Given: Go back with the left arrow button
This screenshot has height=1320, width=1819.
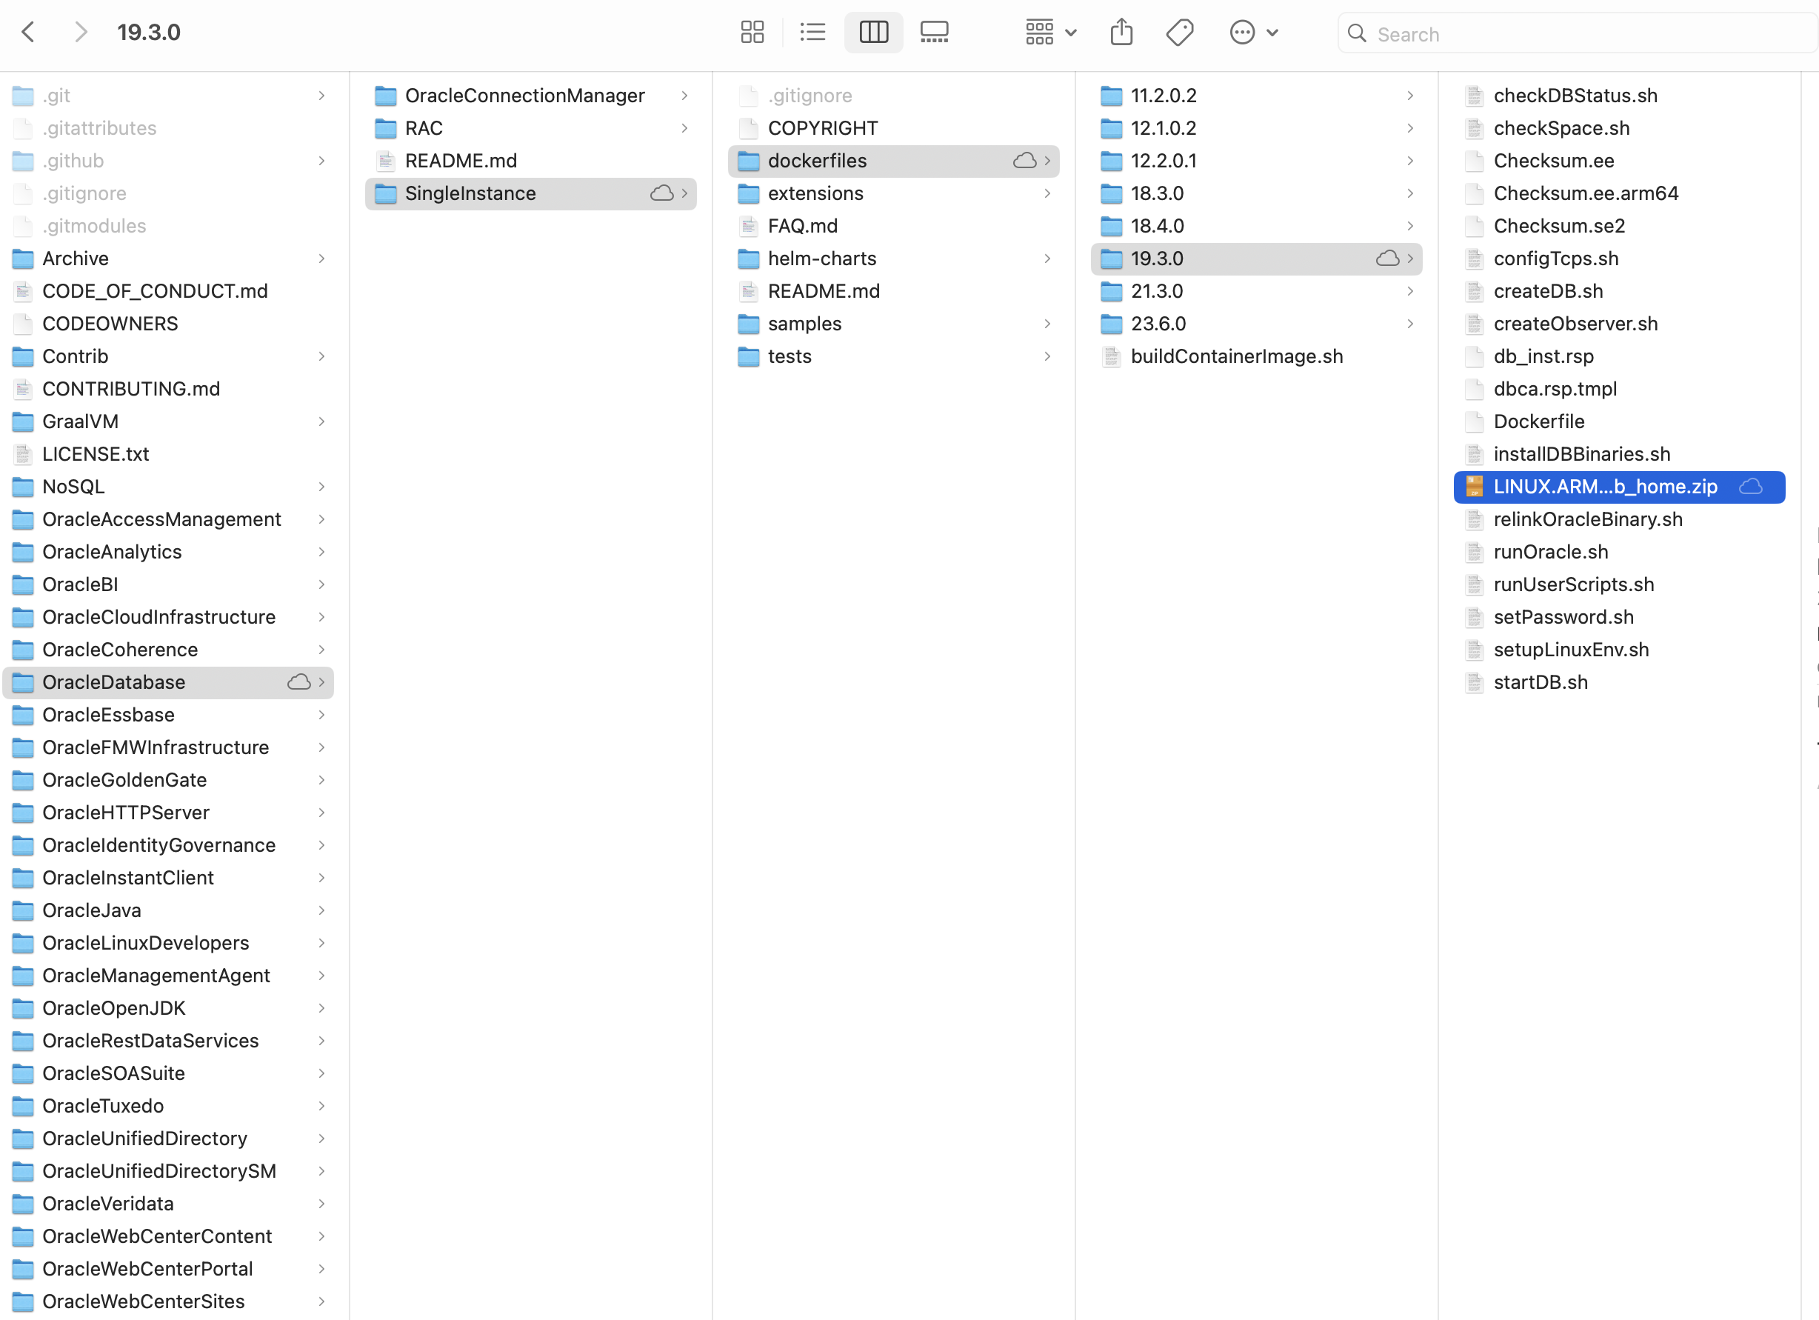Looking at the screenshot, I should [28, 32].
